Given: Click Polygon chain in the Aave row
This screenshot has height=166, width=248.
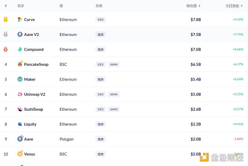Looking at the screenshot, I should 67,139.
